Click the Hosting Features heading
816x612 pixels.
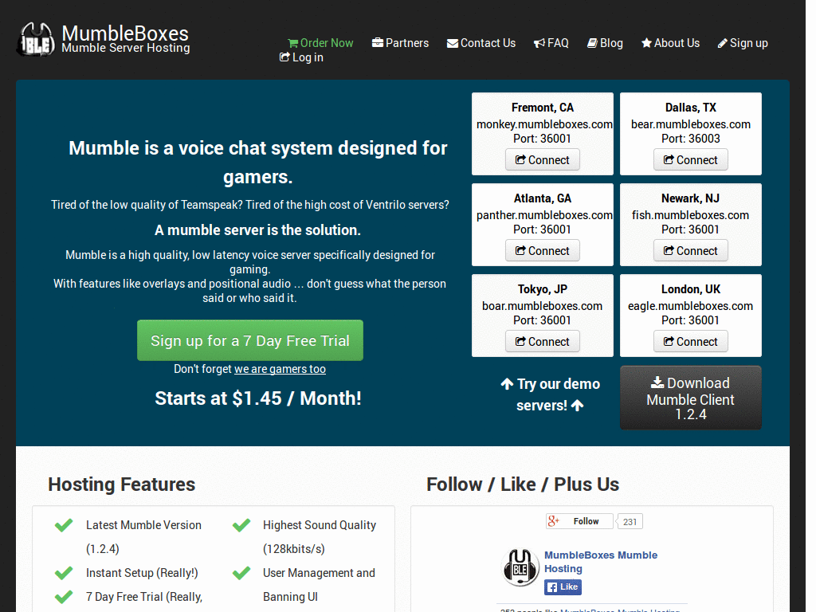tap(122, 484)
